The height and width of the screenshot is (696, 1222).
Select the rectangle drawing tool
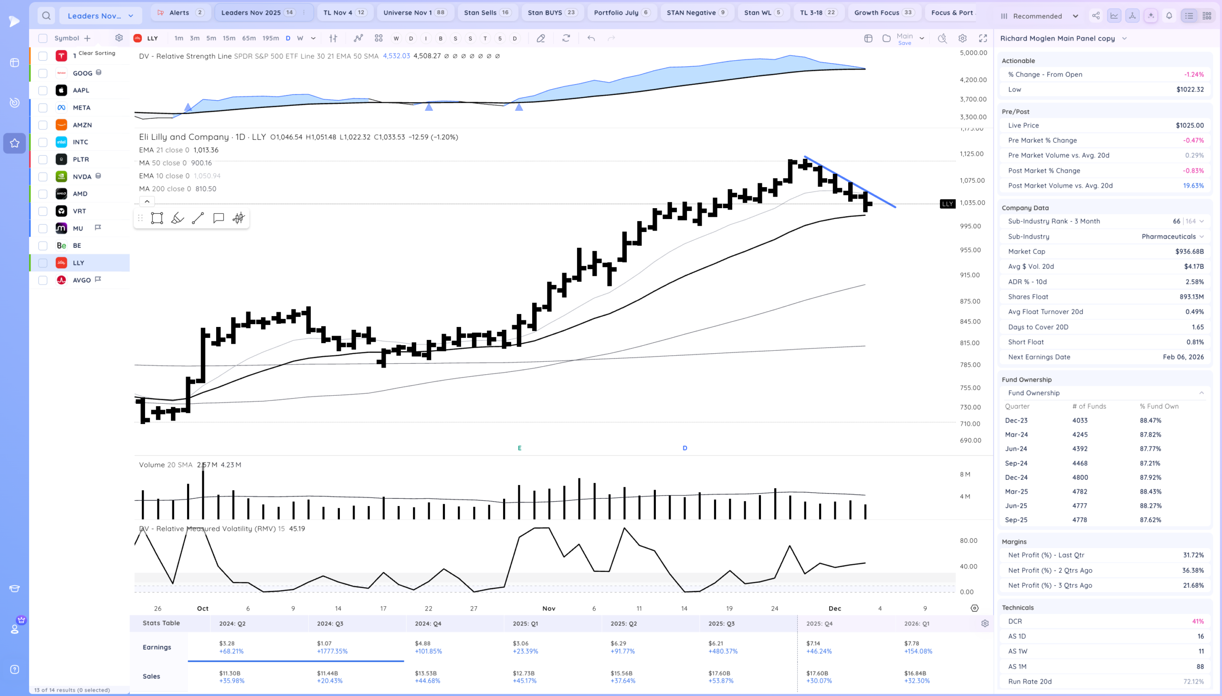point(157,219)
